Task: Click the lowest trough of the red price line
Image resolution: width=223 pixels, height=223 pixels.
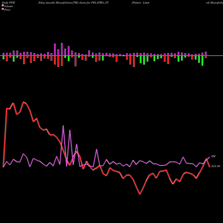Action: point(140,194)
